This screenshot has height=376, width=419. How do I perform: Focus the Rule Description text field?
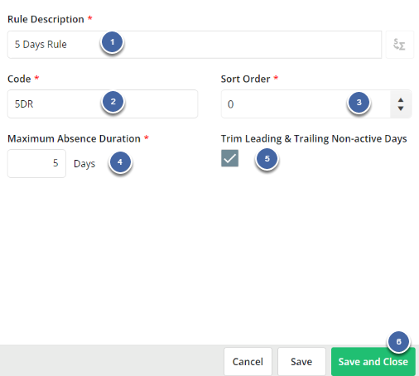[195, 45]
